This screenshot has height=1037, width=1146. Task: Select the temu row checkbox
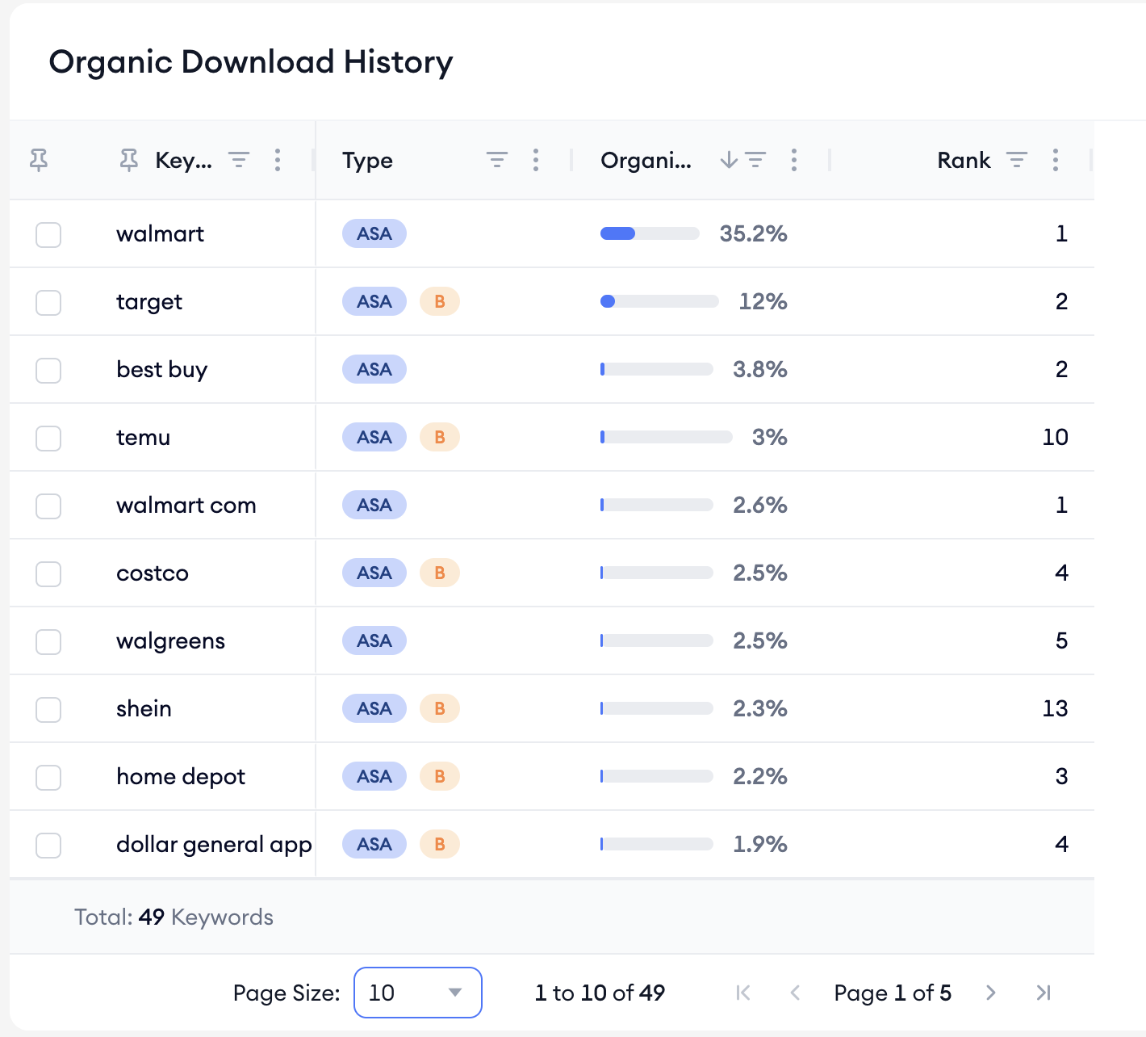click(x=48, y=439)
